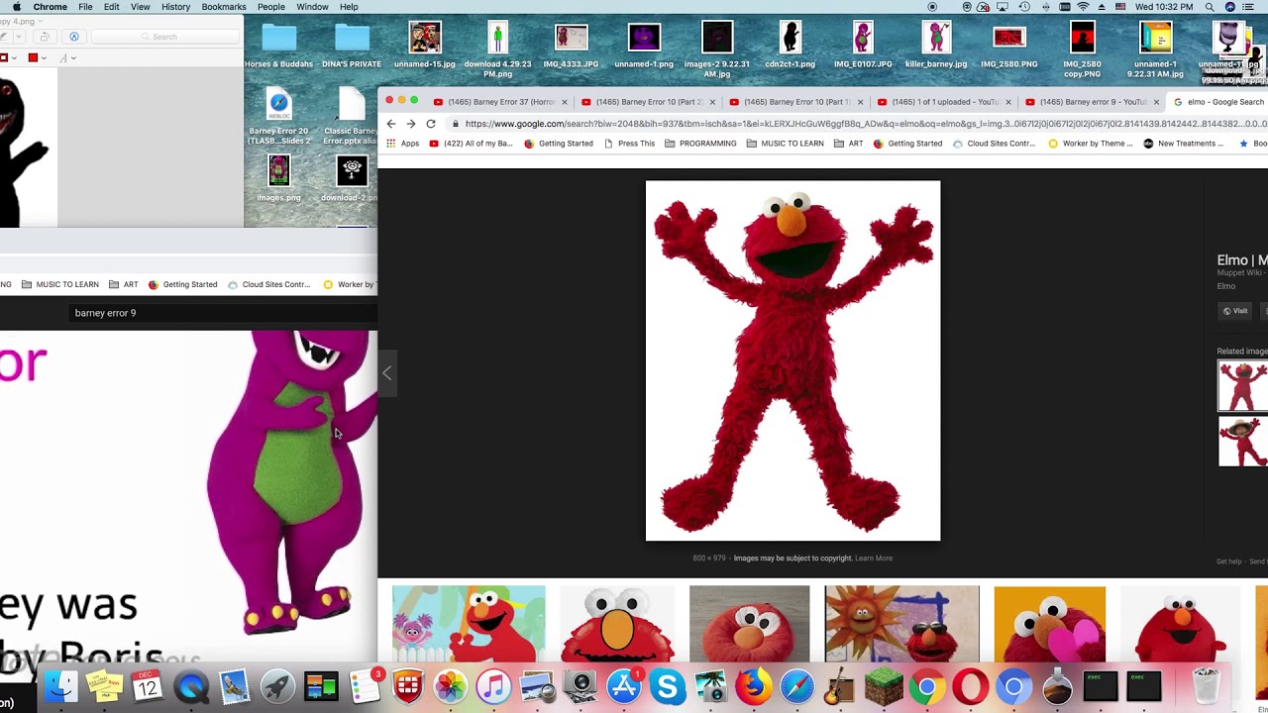Open MUSIC TO LEARN bookmark folder in Chrome
1268x713 pixels.
click(x=786, y=144)
